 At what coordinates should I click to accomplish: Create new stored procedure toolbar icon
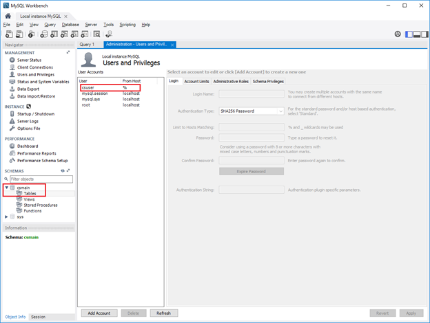[x=74, y=34]
